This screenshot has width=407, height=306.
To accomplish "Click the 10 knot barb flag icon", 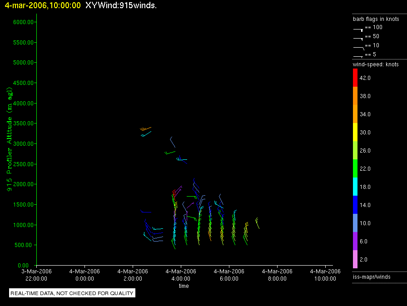I will [x=359, y=48].
